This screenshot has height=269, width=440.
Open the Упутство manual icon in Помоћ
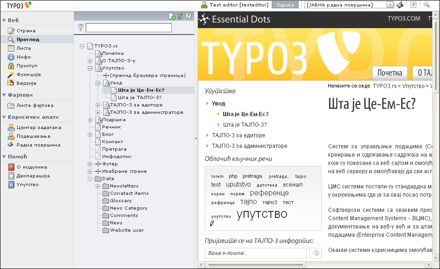pyautogui.click(x=11, y=185)
